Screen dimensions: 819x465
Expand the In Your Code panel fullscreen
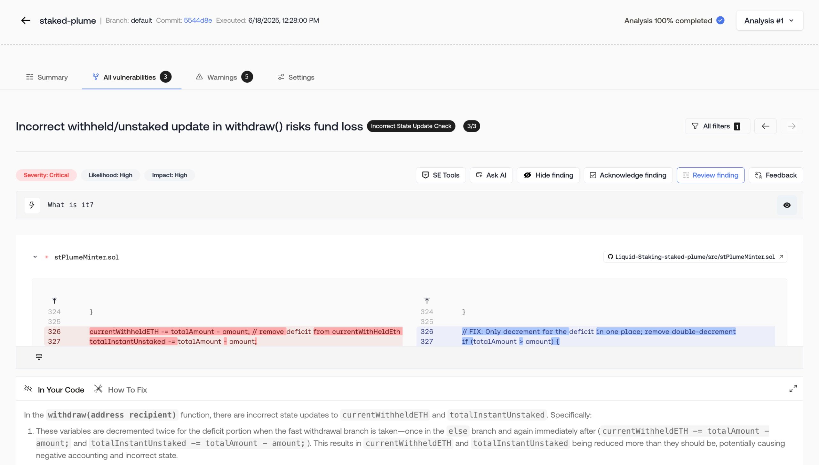tap(793, 389)
